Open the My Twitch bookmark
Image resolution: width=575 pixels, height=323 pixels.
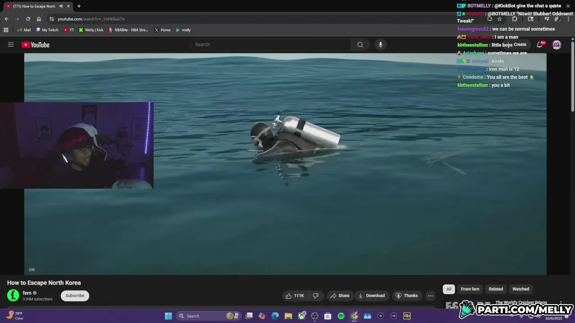click(47, 30)
